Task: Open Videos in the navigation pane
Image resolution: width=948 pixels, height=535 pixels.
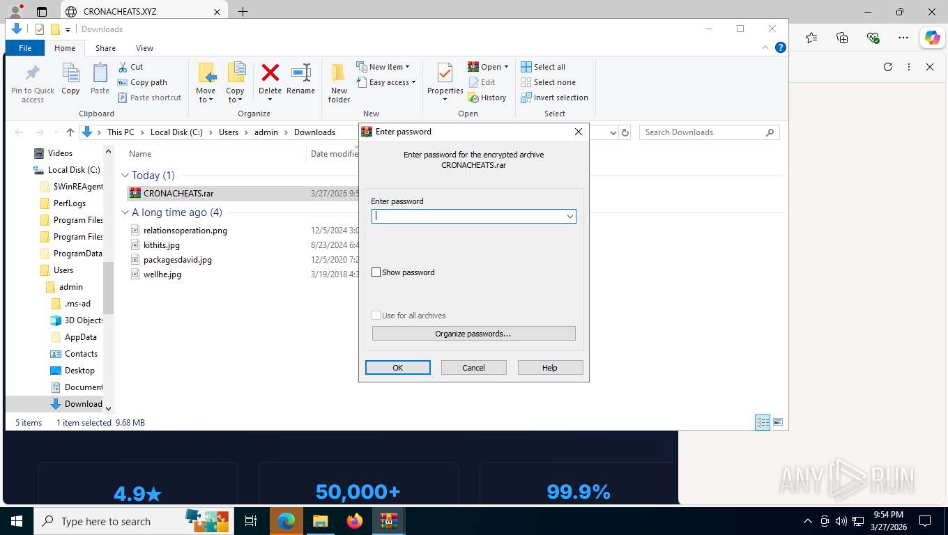Action: click(60, 153)
